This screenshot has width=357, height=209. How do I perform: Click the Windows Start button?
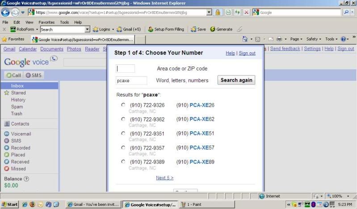point(9,204)
